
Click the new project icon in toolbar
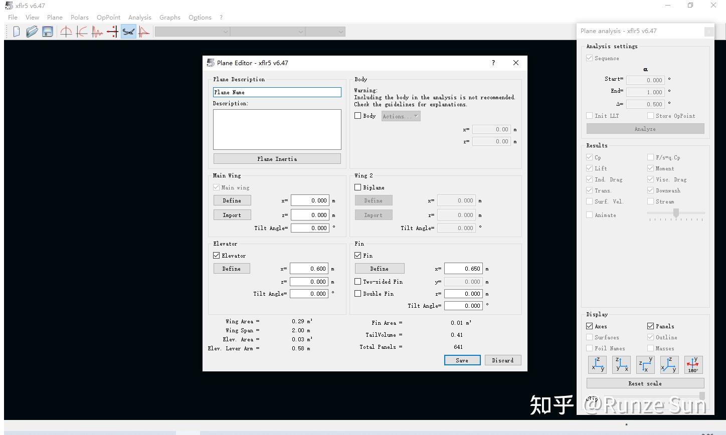click(x=17, y=32)
